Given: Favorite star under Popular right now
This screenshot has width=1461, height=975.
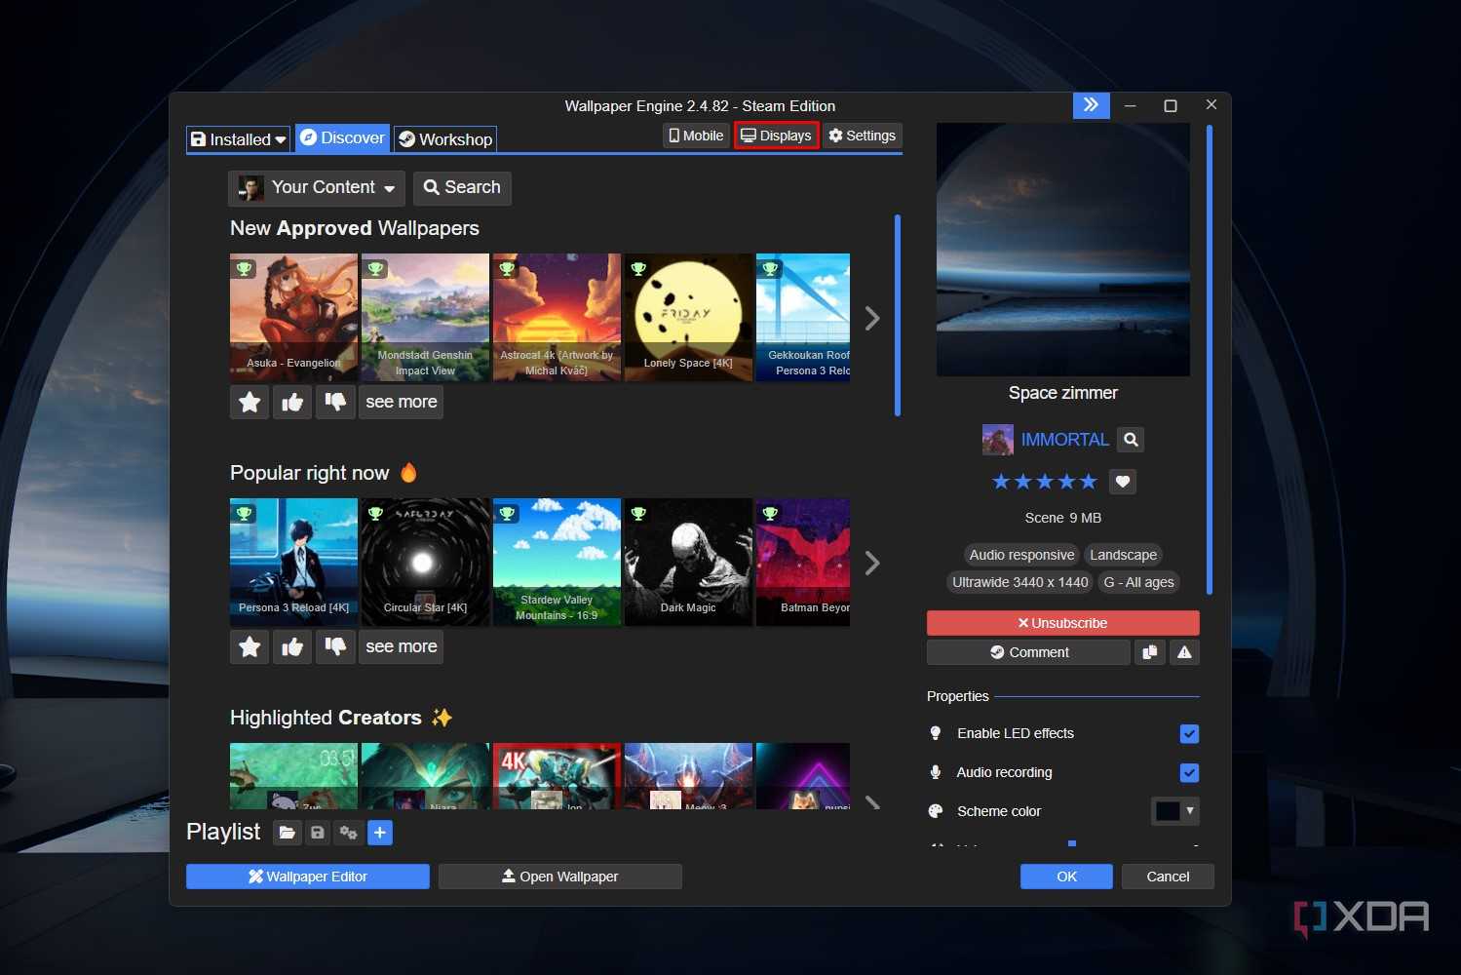Looking at the screenshot, I should tap(250, 646).
